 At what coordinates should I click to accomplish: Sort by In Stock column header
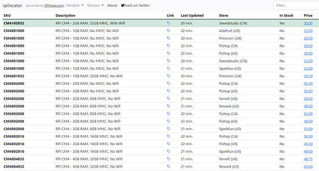coord(286,16)
